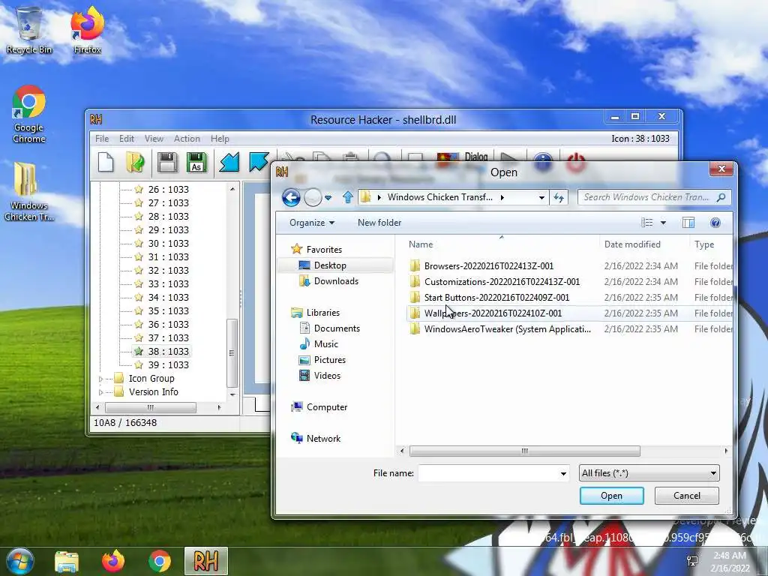Select the Customizations-20220216T022413Z-001 folder
Screen dimensions: 768x576
point(502,282)
